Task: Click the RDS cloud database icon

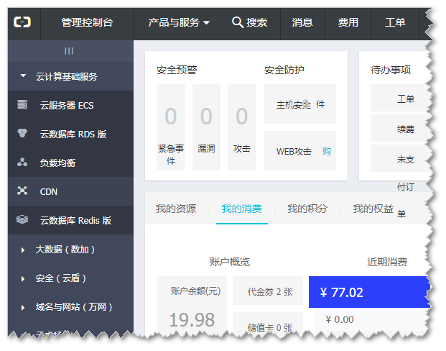Action: [x=22, y=134]
